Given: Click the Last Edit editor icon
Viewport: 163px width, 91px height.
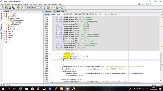Looking at the screenshot, I should click(x=64, y=14).
